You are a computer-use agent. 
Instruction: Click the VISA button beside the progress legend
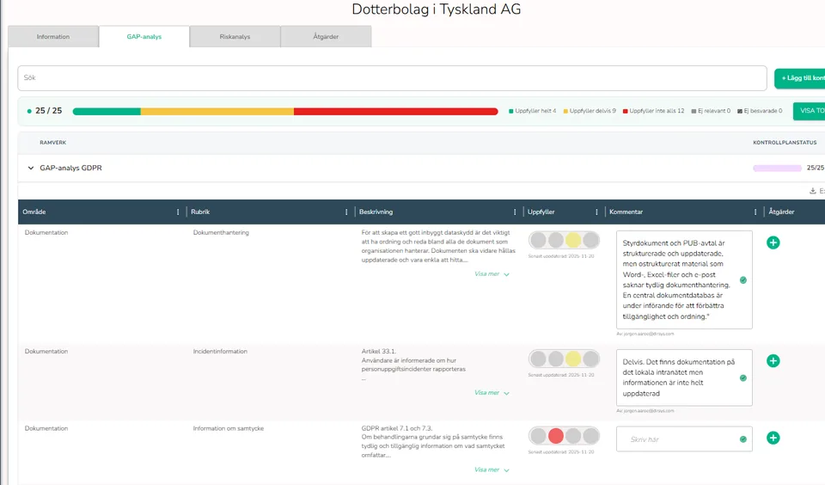(x=810, y=111)
